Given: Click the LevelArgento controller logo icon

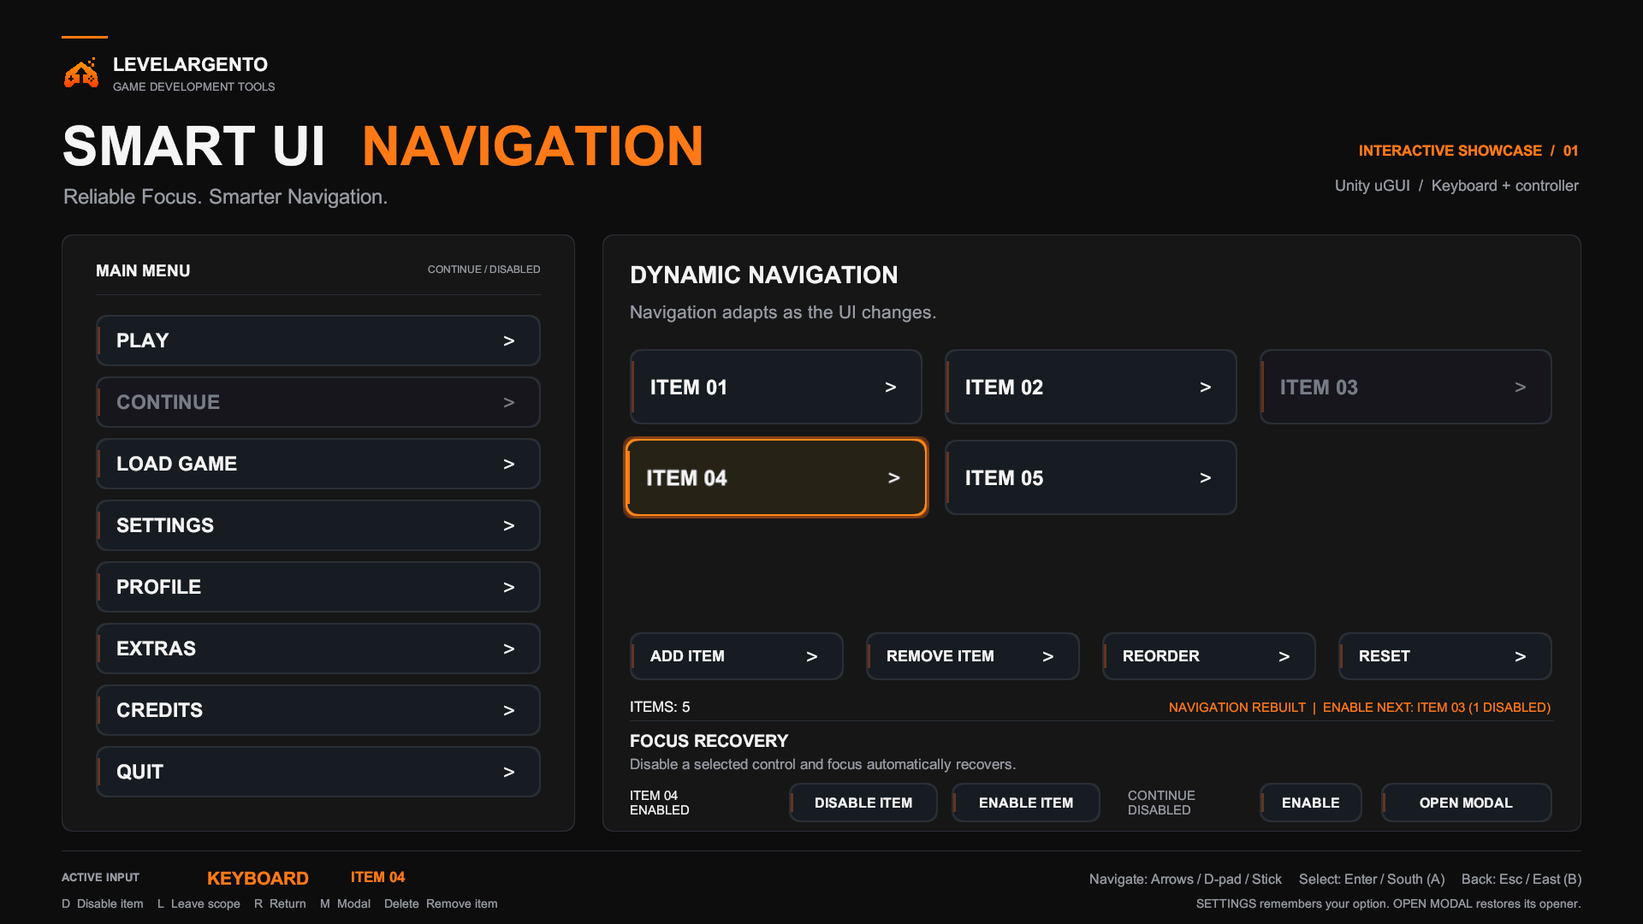Looking at the screenshot, I should (x=81, y=74).
